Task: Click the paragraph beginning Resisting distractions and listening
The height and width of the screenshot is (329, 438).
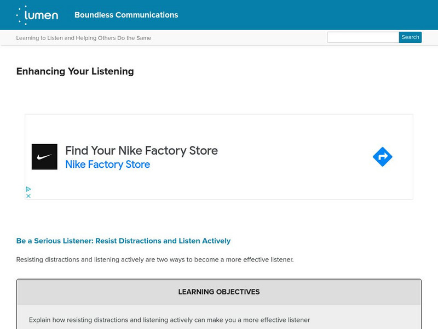Action: pyautogui.click(x=155, y=259)
